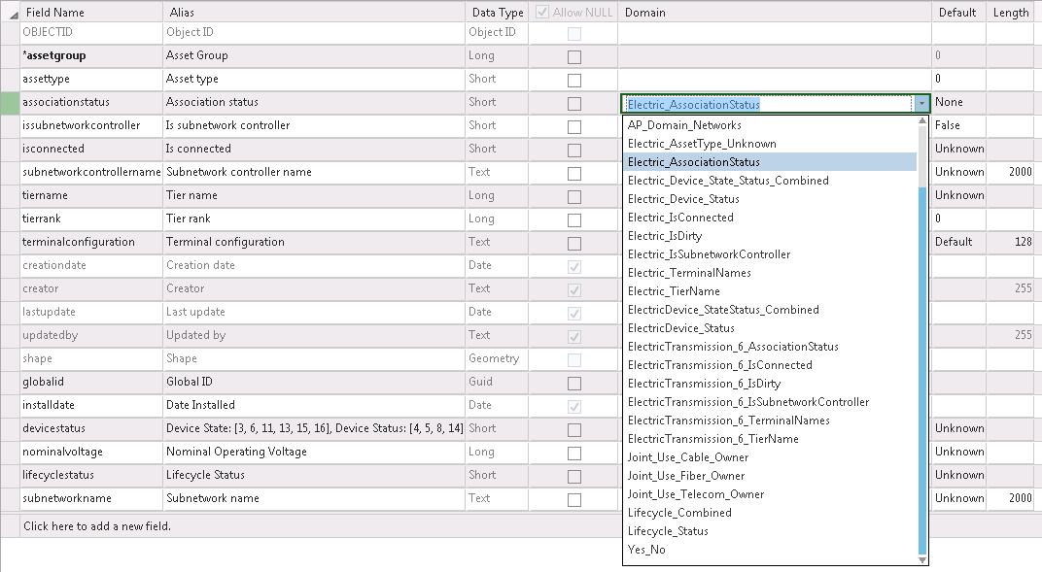Select ElectricTransmission_6_TerminalNames option
The image size is (1042, 572).
[770, 421]
